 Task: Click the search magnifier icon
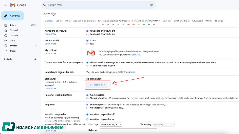(45, 5)
